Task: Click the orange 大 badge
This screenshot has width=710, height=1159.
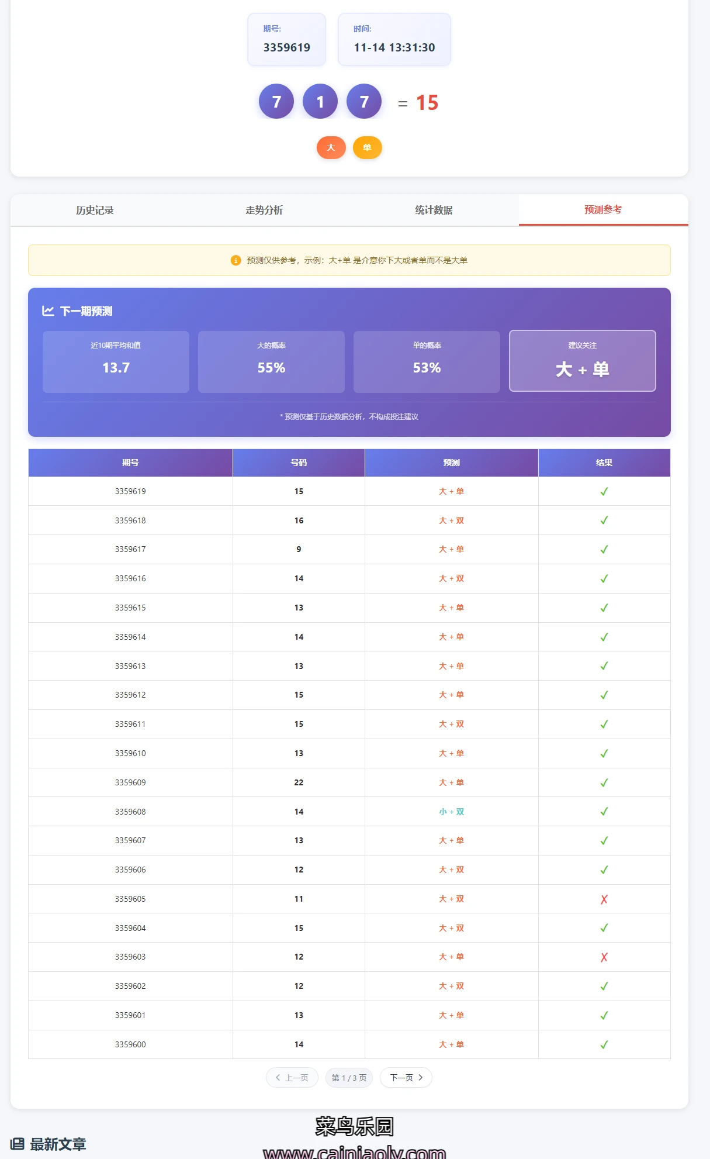Action: (331, 147)
